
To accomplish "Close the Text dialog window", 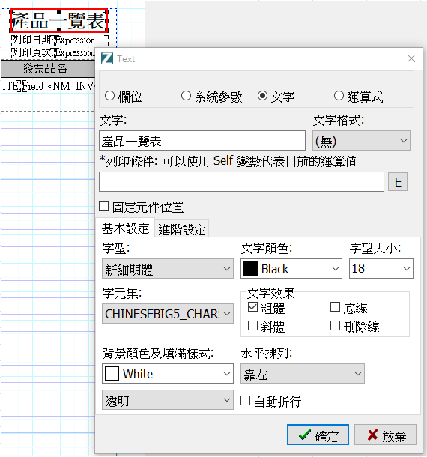I will point(411,58).
